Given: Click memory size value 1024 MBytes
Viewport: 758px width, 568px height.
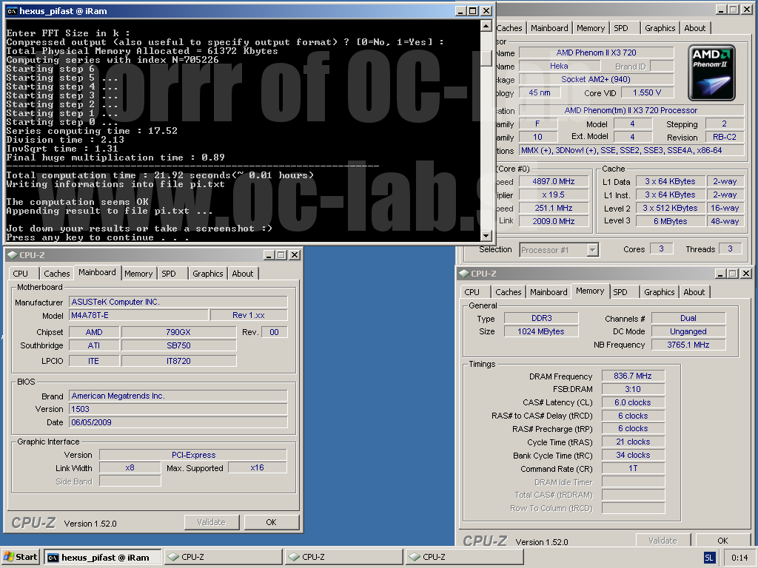Looking at the screenshot, I should [x=541, y=331].
